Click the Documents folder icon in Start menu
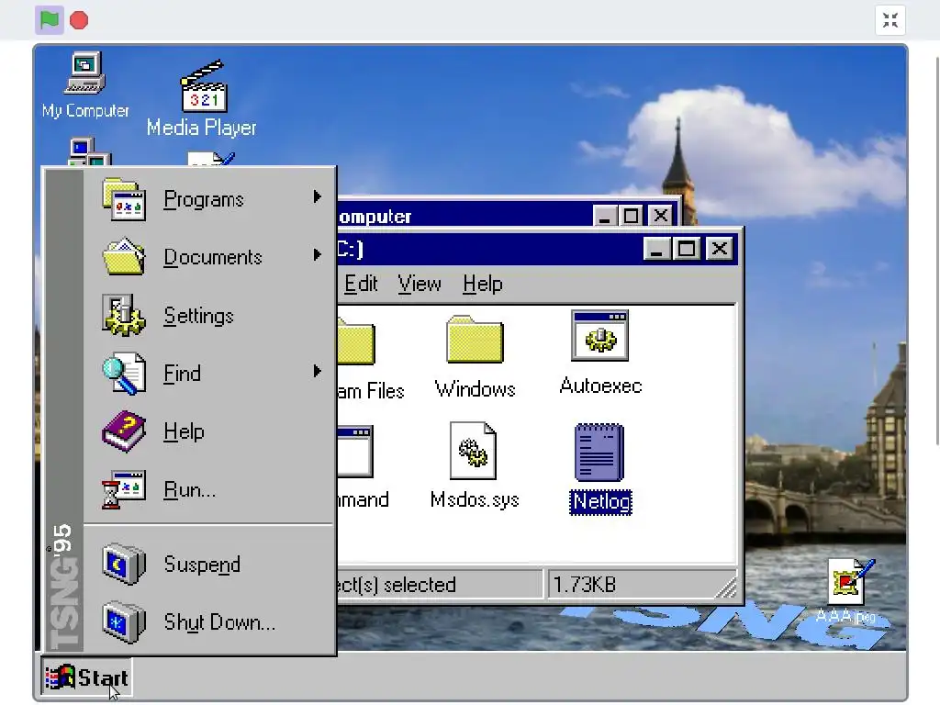This screenshot has width=940, height=705. pyautogui.click(x=124, y=257)
